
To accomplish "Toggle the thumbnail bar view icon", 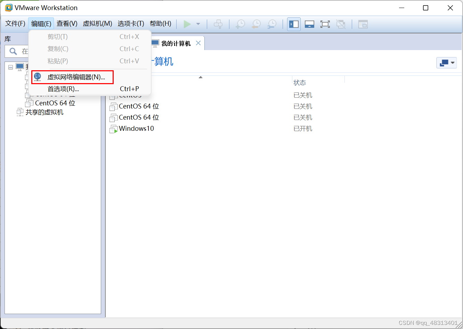I will click(309, 24).
